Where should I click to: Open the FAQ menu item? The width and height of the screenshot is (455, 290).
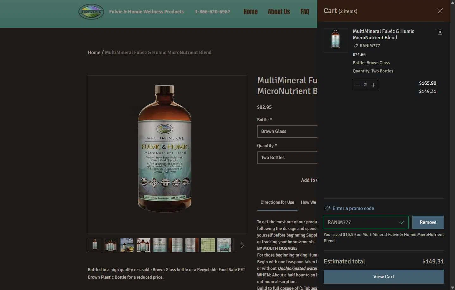click(x=305, y=12)
